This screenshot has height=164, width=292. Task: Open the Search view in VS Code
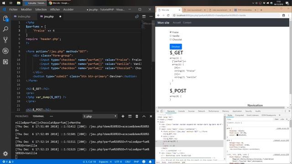coord(5,29)
